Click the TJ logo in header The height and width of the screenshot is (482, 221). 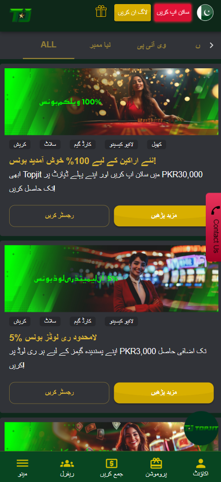pyautogui.click(x=20, y=15)
